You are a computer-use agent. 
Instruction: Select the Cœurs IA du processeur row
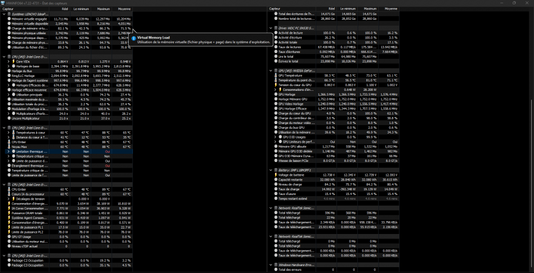pos(66,194)
